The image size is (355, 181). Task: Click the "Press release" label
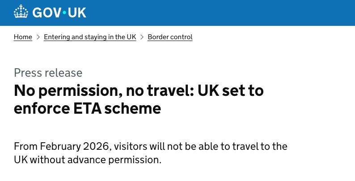point(48,73)
